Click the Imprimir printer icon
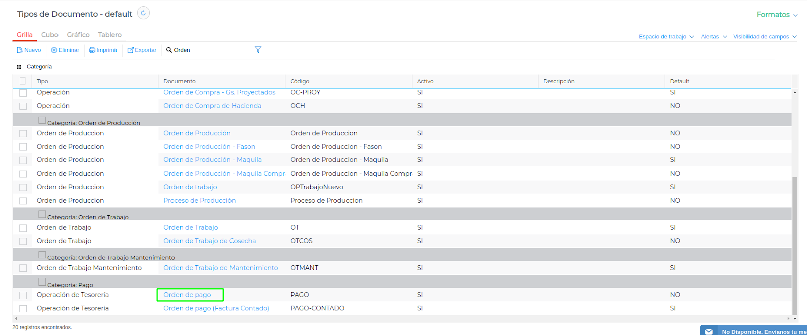This screenshot has width=807, height=335. click(92, 50)
